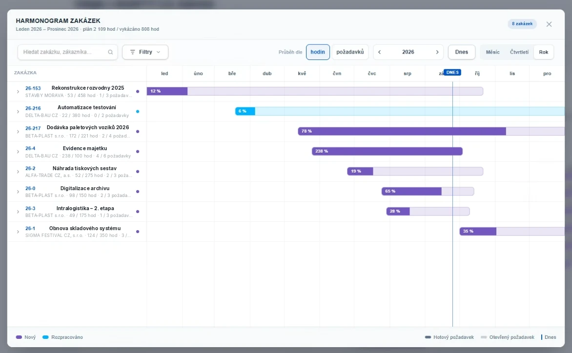Click the 238 % progress bar

coord(387,151)
